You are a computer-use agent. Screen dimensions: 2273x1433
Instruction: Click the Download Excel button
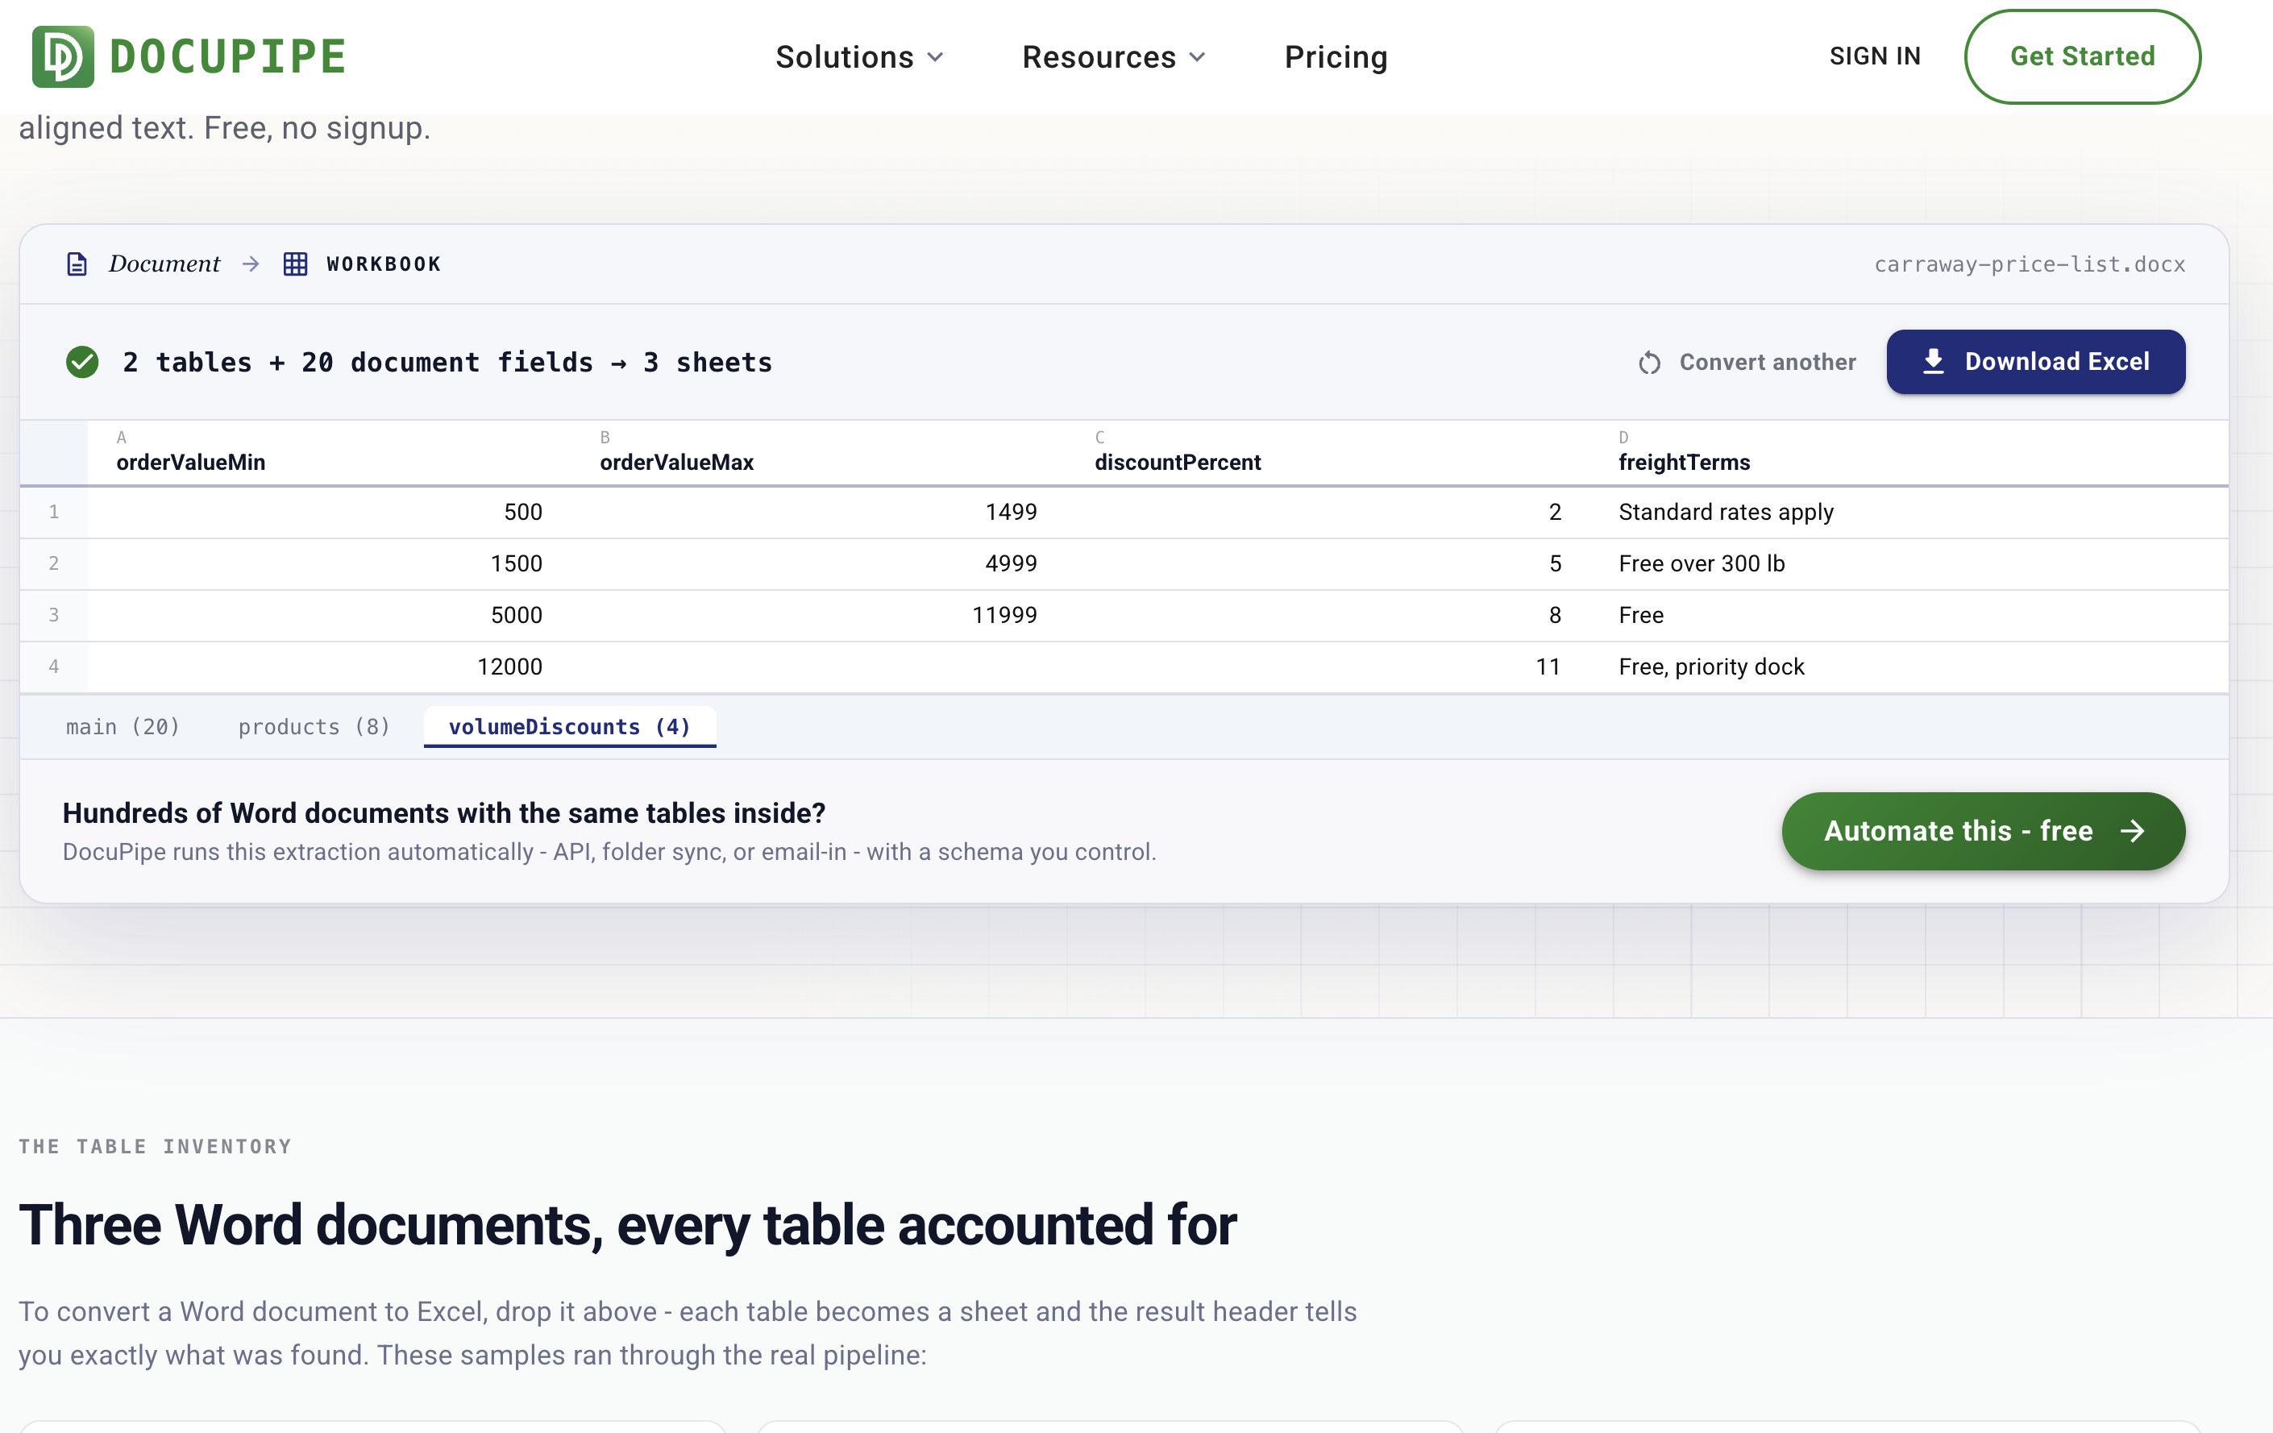(x=2035, y=362)
